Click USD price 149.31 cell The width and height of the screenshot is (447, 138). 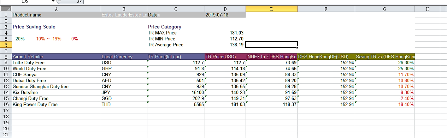pyautogui.click(x=225, y=98)
